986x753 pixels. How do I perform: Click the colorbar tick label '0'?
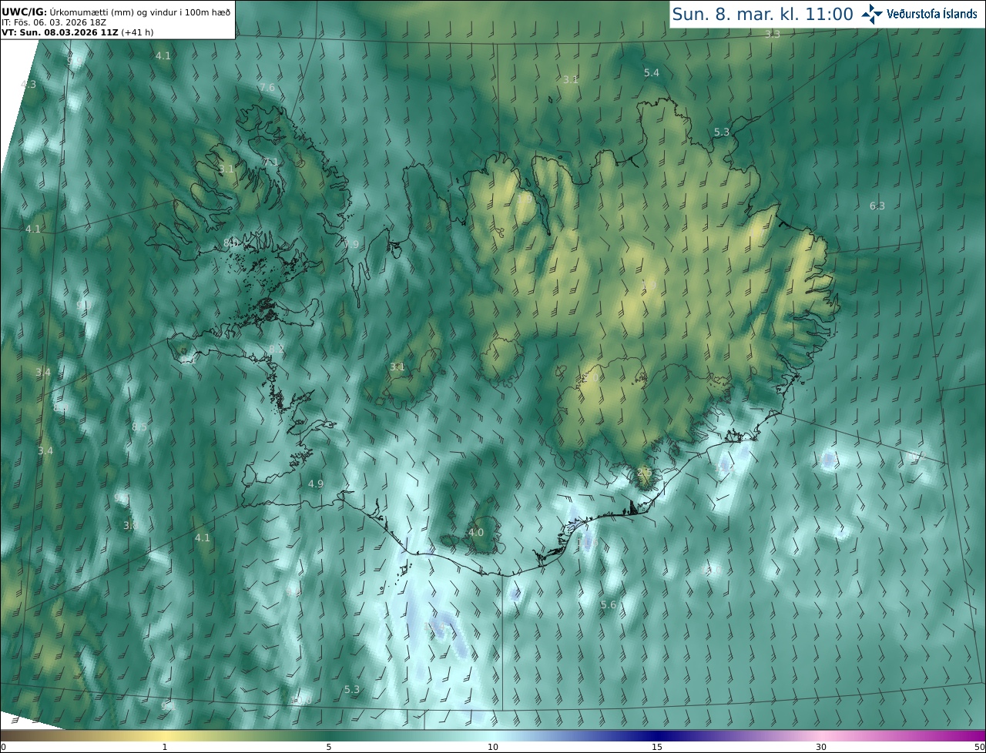tap(3, 748)
